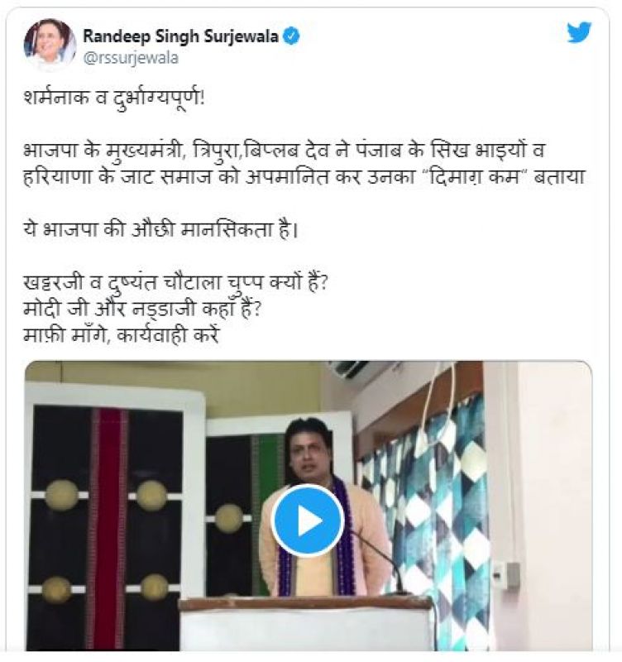This screenshot has height=662, width=622.
Task: Click the line "मोदी जी और नड्डाजी कहाँ हैं?"
Action: coord(142,309)
